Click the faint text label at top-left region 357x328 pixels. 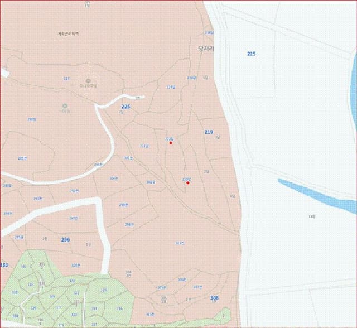click(68, 33)
